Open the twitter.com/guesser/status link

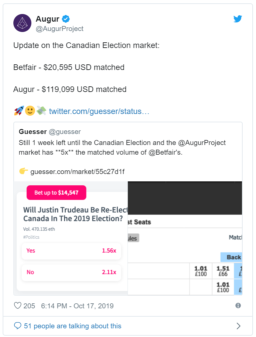(99, 111)
